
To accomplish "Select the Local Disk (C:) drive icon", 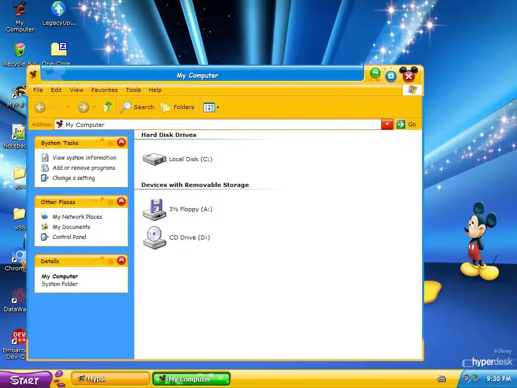I will [x=154, y=159].
